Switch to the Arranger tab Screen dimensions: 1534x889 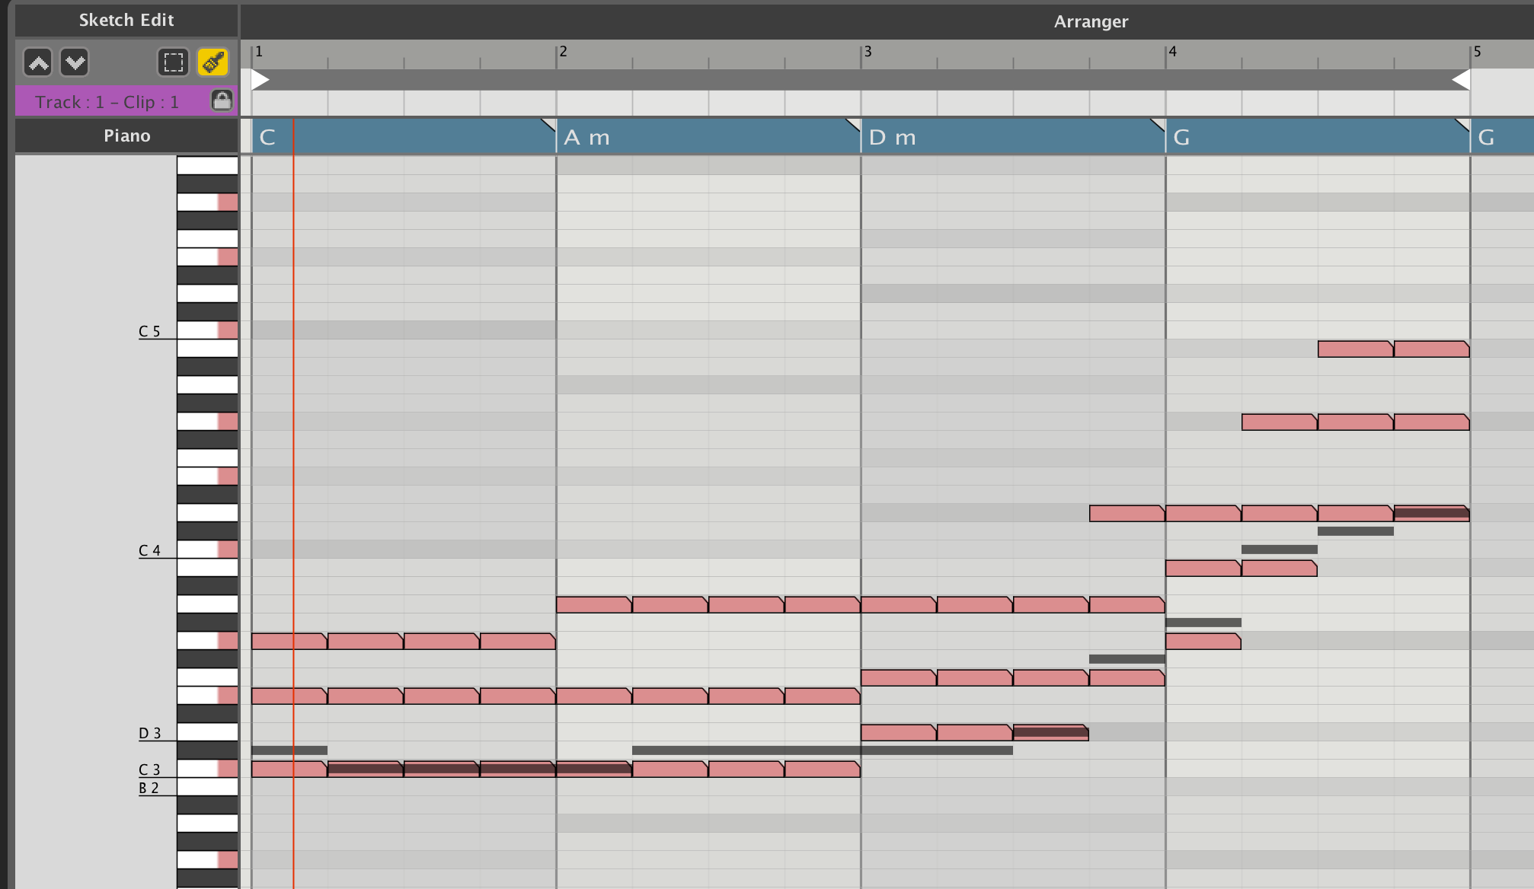(1091, 21)
